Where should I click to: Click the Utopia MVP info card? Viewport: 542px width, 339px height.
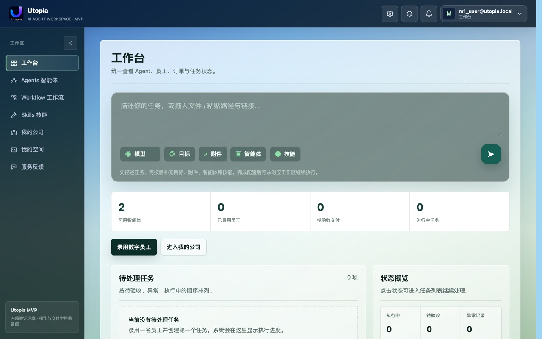point(42,317)
